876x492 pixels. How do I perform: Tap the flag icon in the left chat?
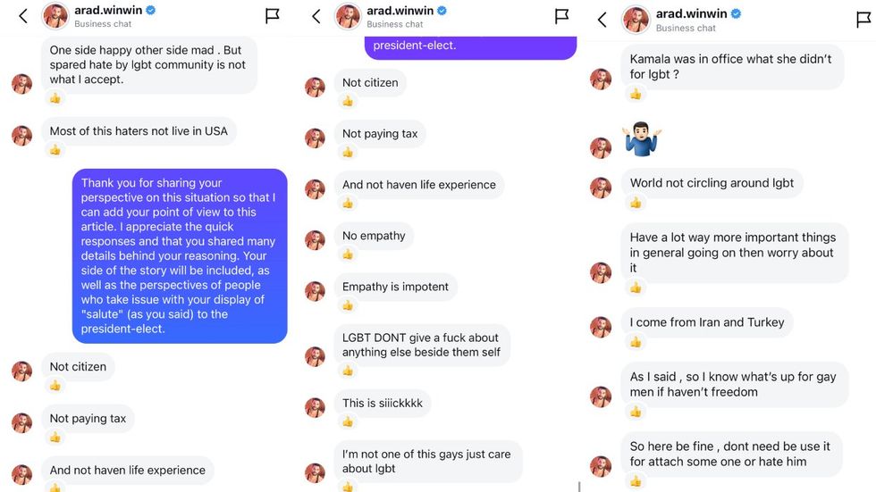pos(273,16)
